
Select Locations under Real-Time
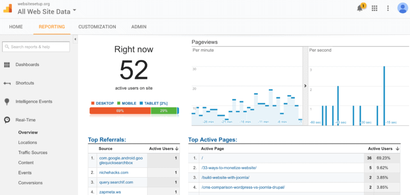(28, 142)
